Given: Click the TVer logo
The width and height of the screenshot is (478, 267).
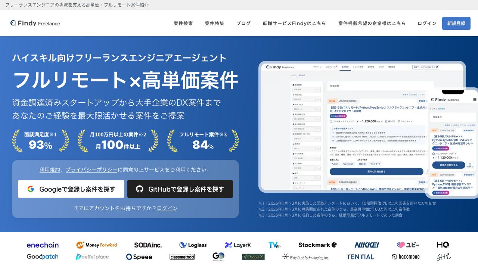Looking at the screenshot, I should [x=274, y=245].
